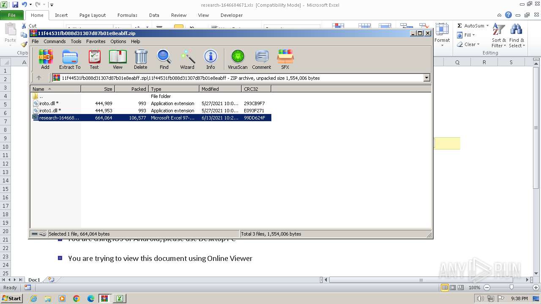The image size is (541, 304).
Task: Switch to Normal view in Excel status bar
Action: [445, 288]
